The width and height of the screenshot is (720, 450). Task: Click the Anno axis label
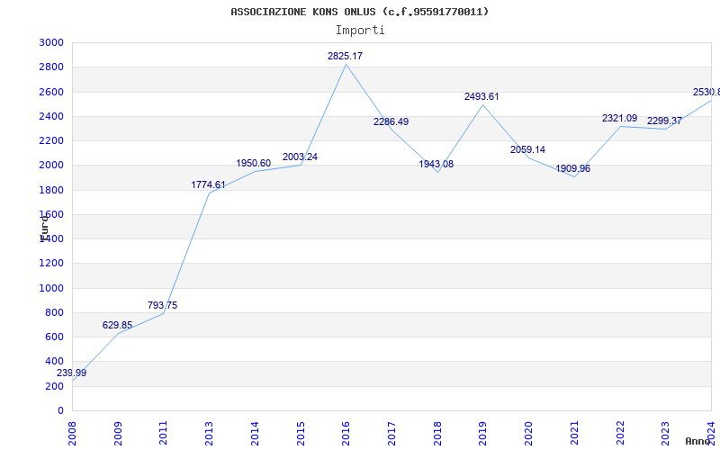coord(697,441)
